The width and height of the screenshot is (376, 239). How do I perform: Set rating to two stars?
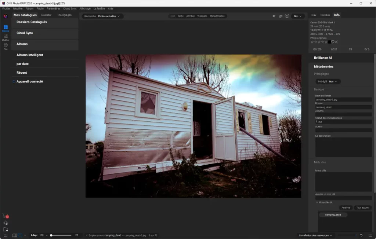[x=315, y=42]
